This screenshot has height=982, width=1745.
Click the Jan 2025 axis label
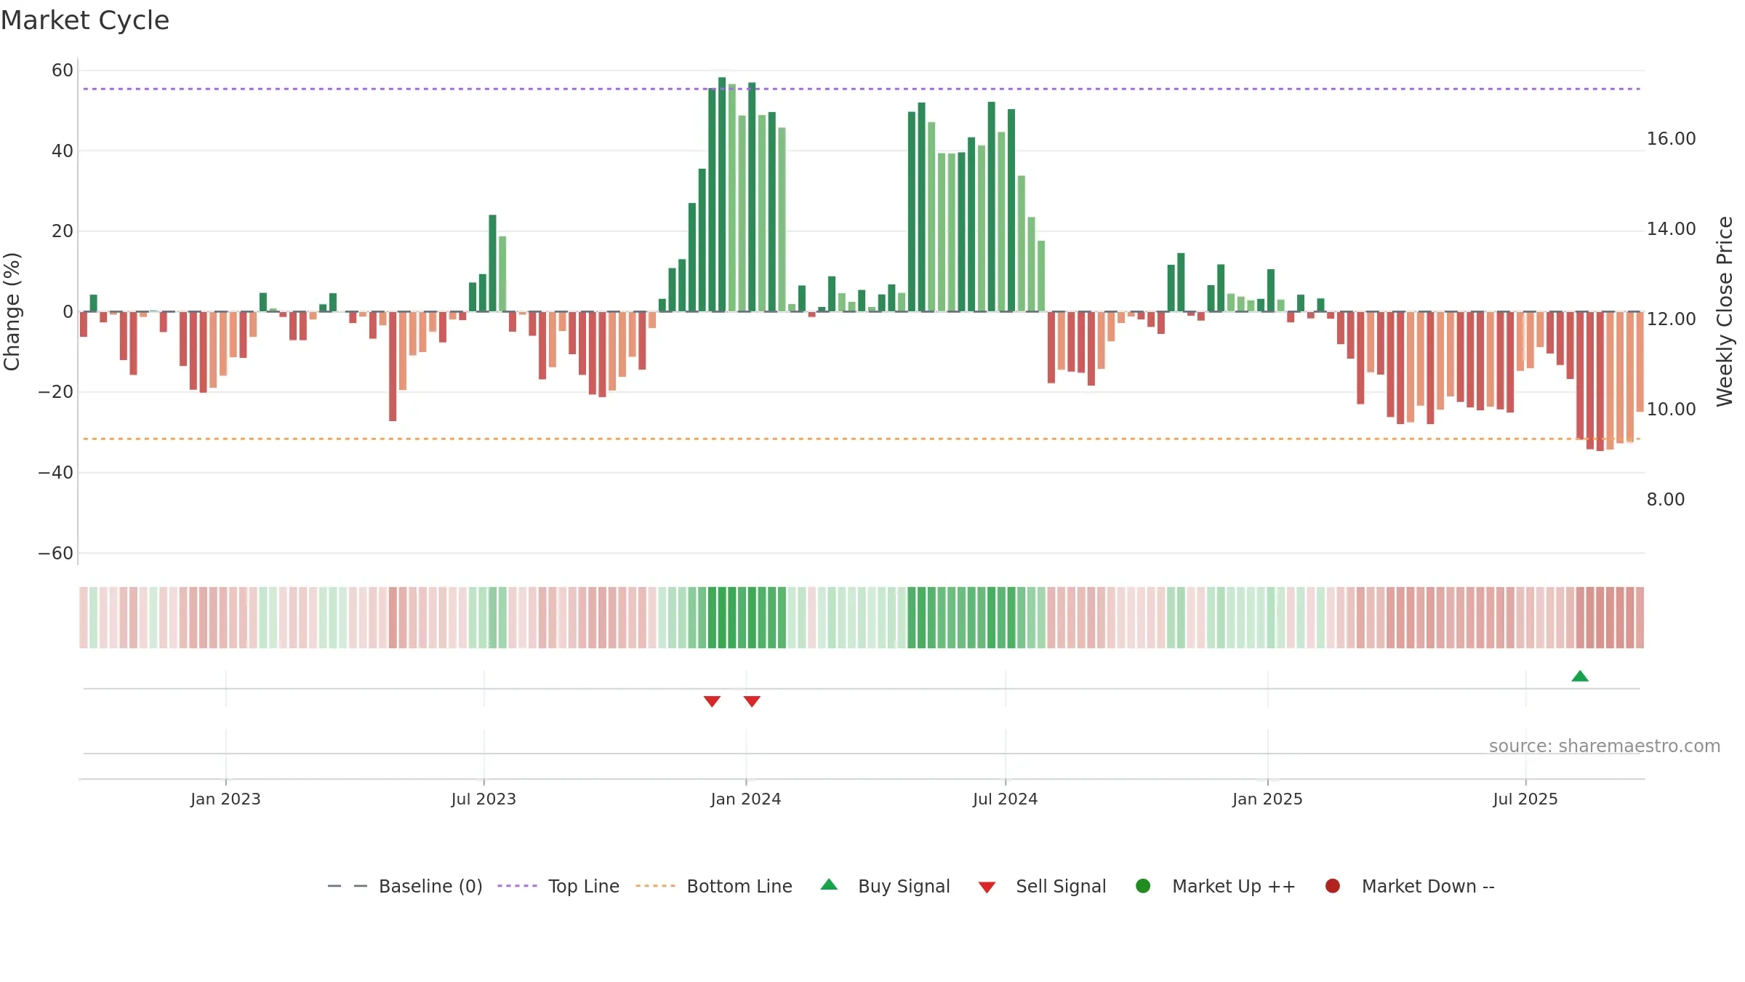[1267, 799]
